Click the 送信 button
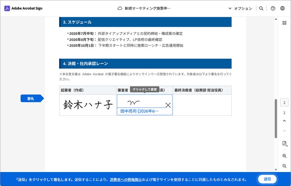The width and height of the screenshot is (291, 186). point(267,179)
